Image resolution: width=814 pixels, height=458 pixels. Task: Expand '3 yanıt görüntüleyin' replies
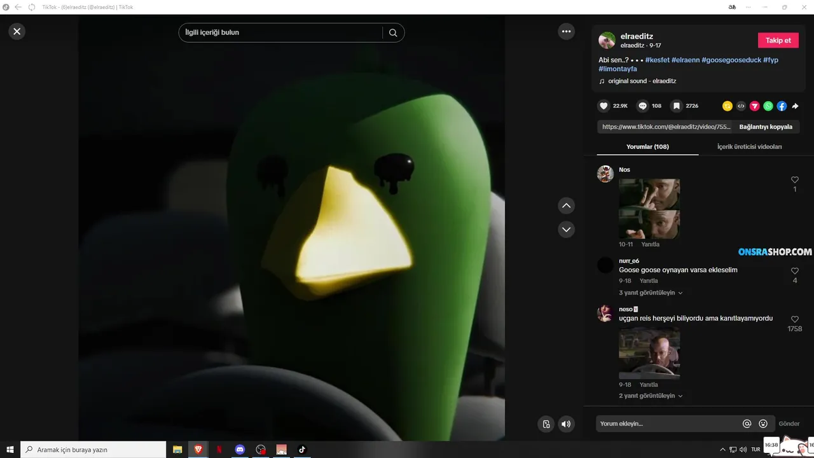(x=651, y=293)
